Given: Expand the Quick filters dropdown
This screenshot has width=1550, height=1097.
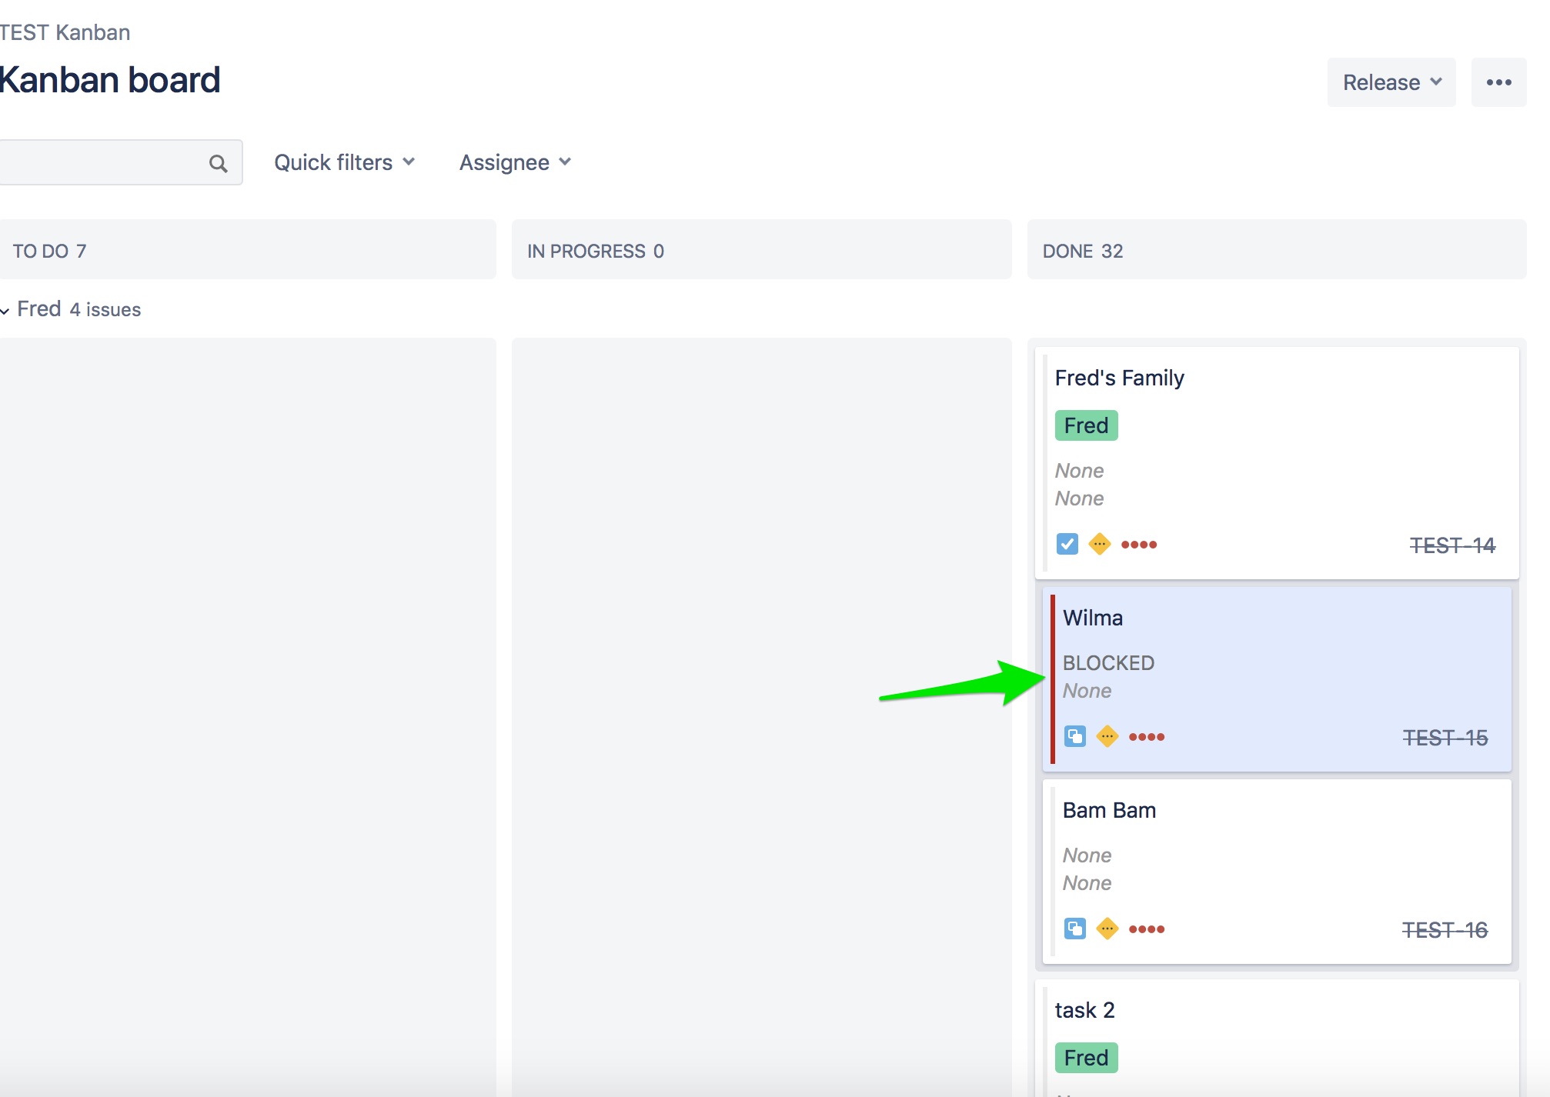Looking at the screenshot, I should [x=344, y=162].
